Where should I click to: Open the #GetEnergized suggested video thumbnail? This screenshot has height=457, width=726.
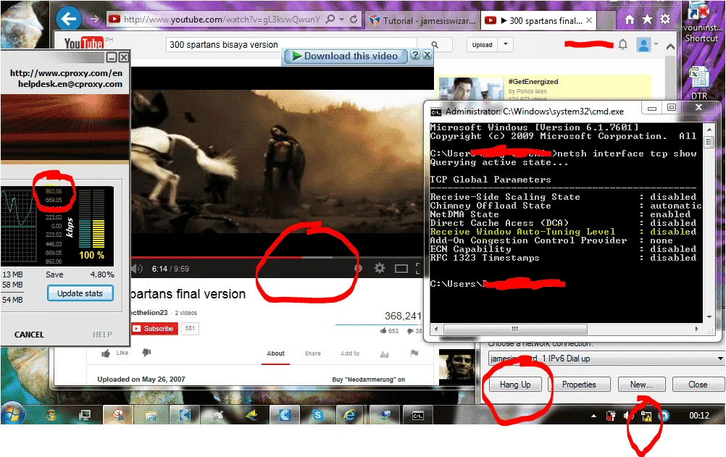[471, 88]
